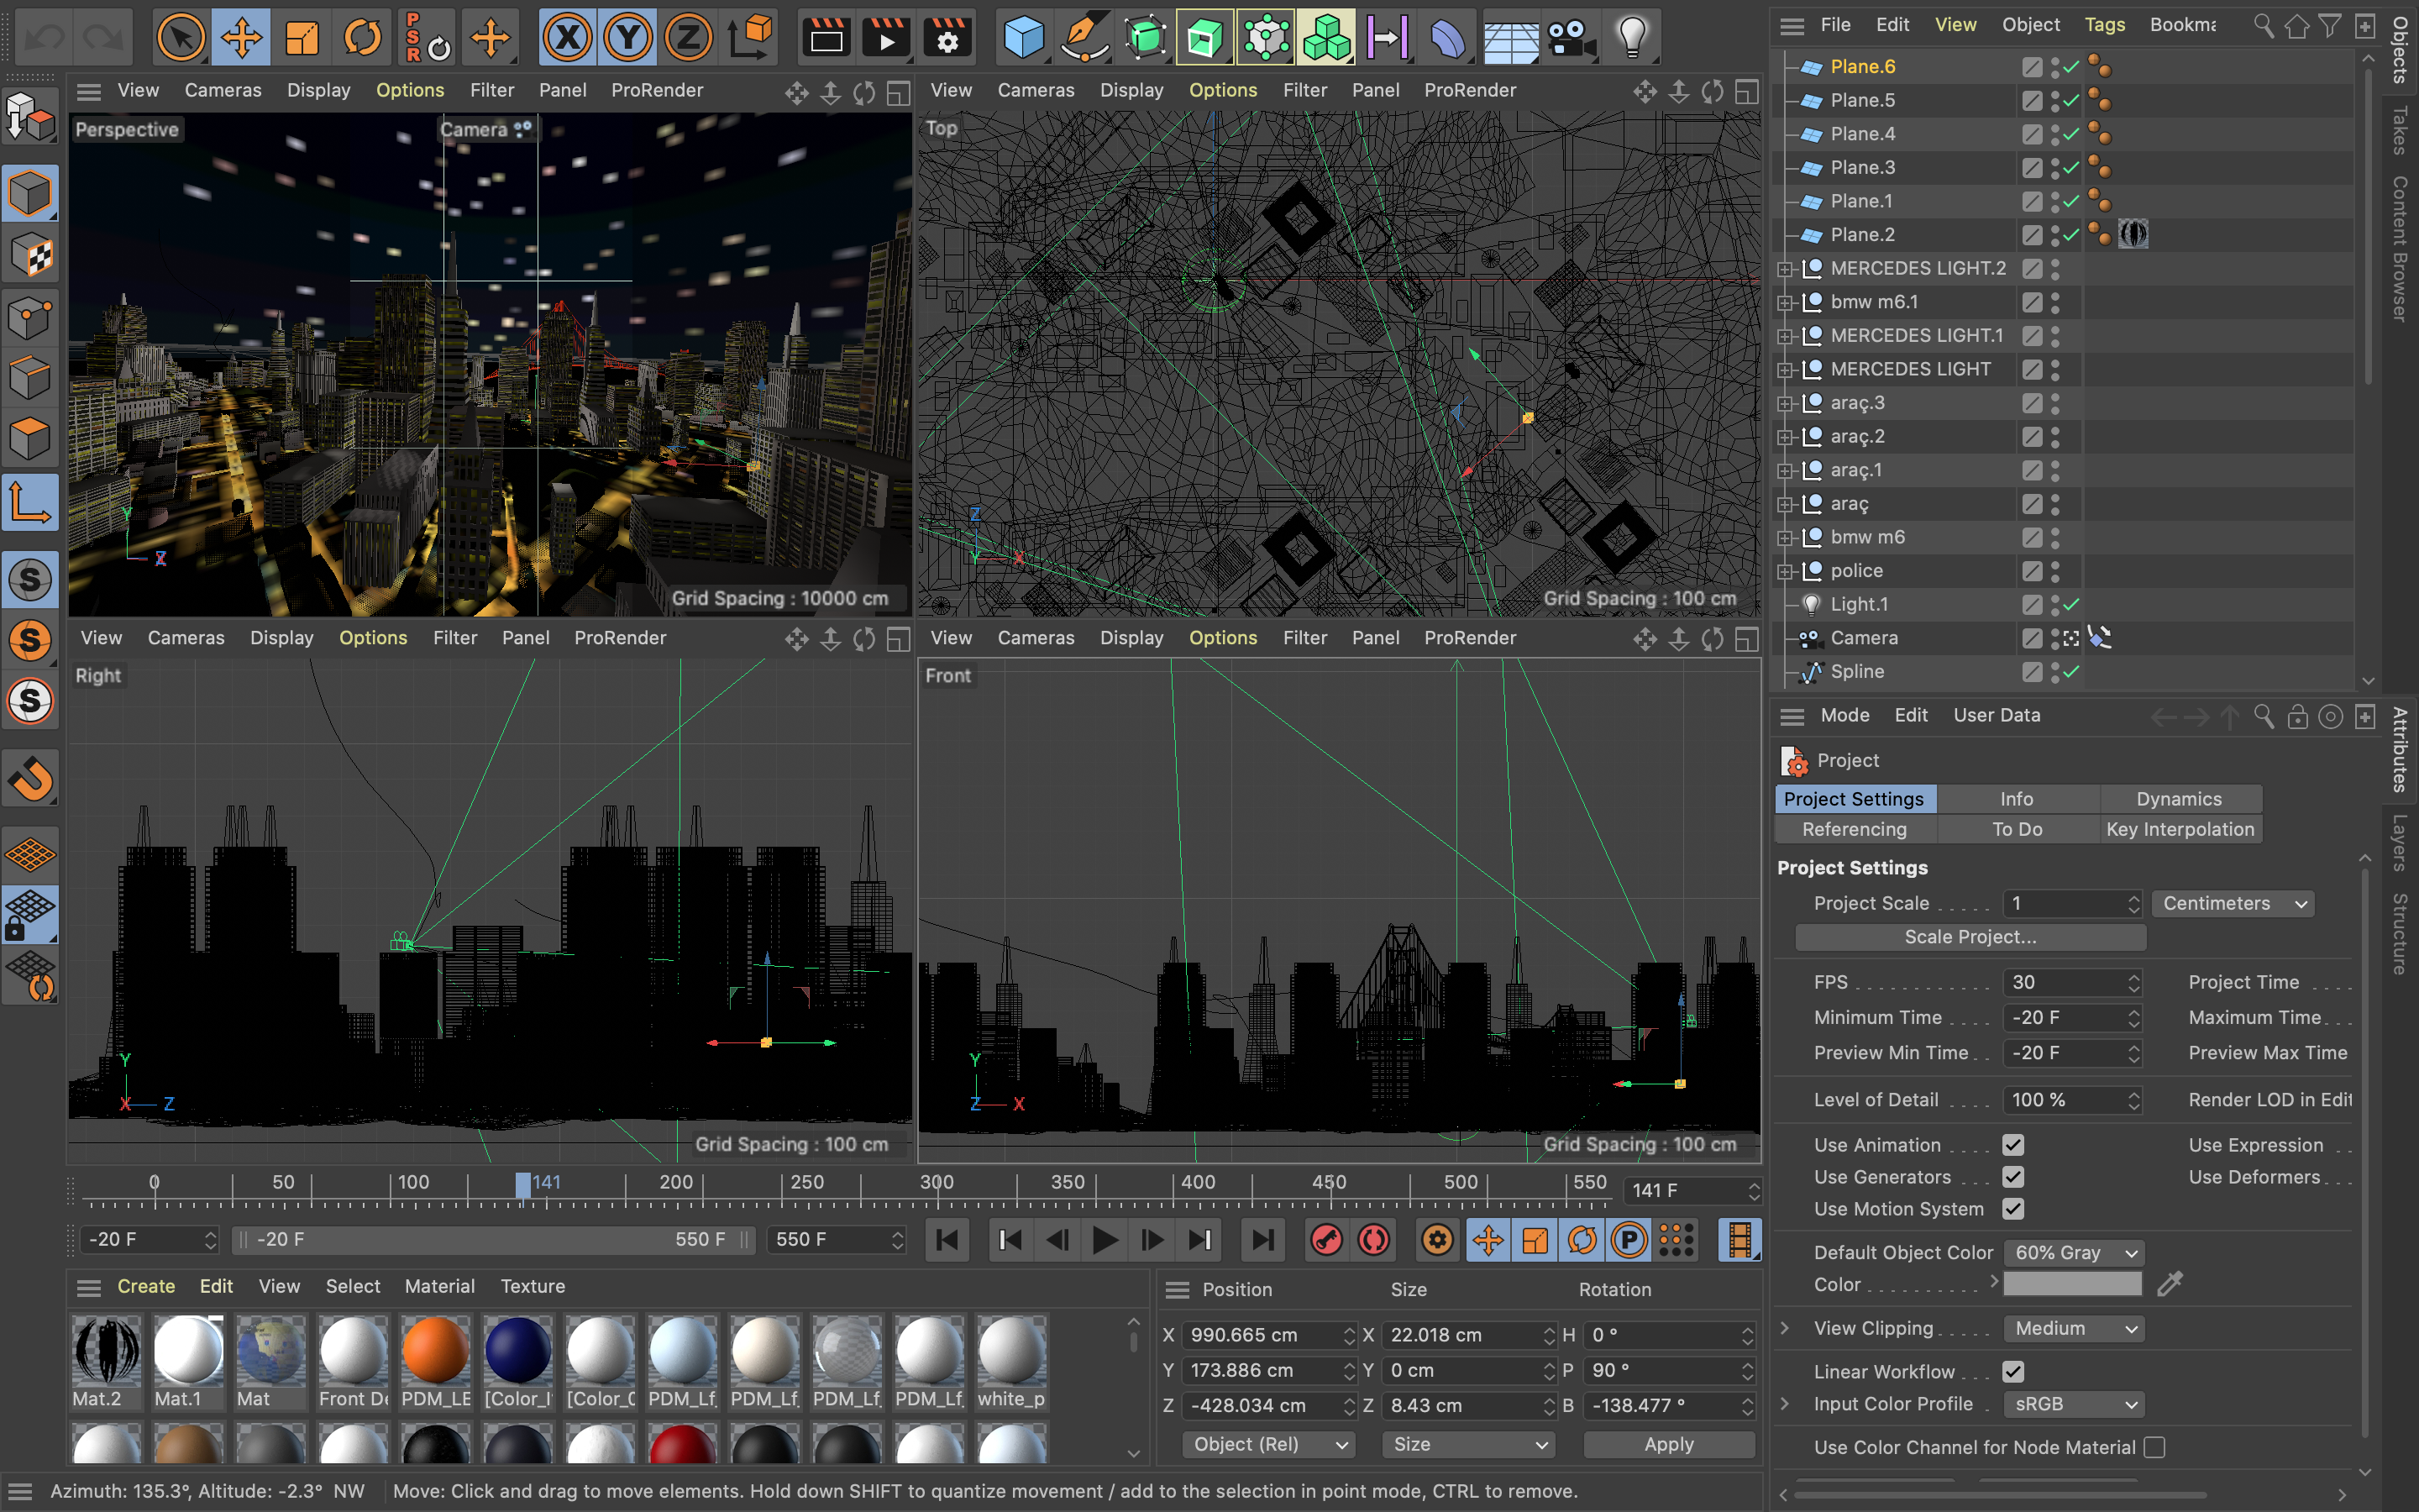Expand the bmw m6.1 object tree

[1784, 302]
